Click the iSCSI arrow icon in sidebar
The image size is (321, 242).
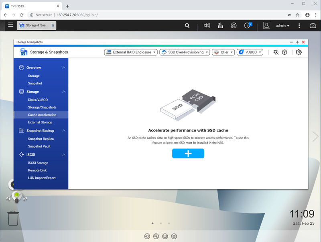click(x=22, y=154)
